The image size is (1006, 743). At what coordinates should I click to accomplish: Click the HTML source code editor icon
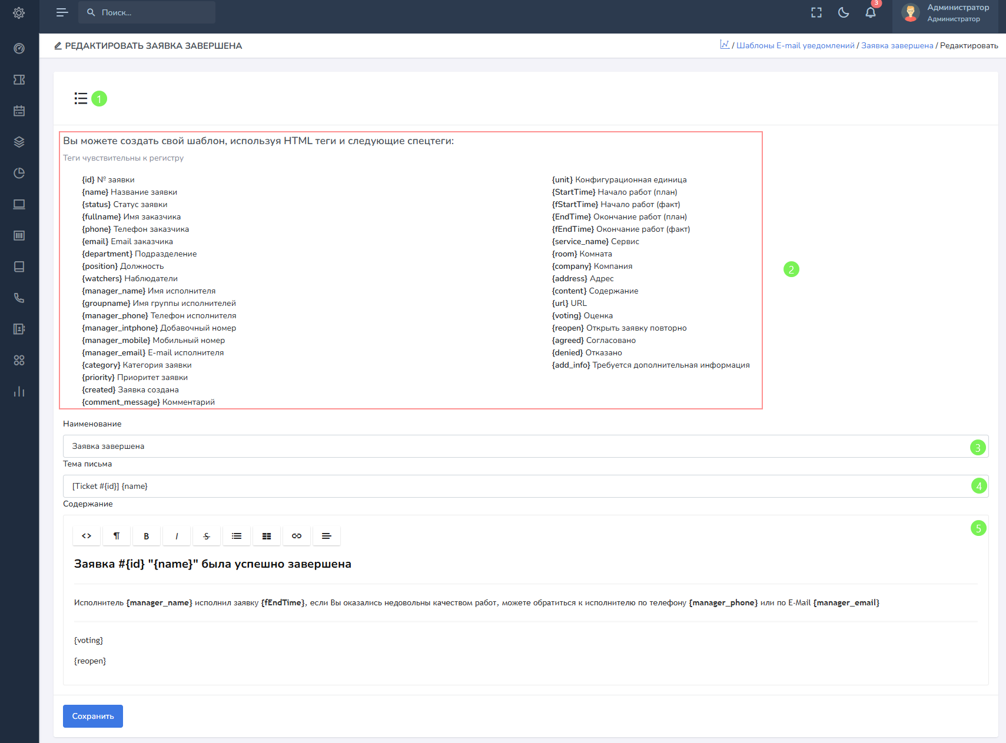pos(87,536)
